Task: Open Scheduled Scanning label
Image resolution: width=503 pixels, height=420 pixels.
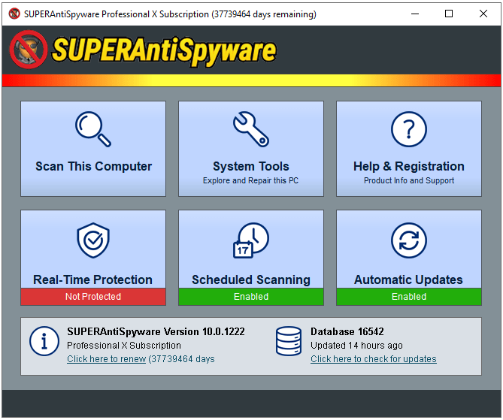Action: click(251, 279)
